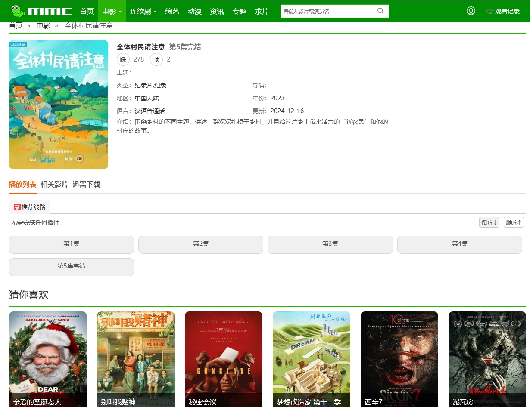Play the final episode 第5集完结

pos(72,267)
